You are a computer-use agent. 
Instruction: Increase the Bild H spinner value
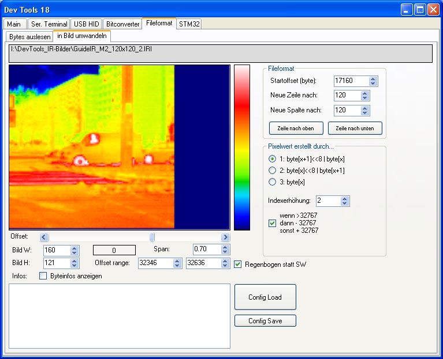click(x=74, y=260)
